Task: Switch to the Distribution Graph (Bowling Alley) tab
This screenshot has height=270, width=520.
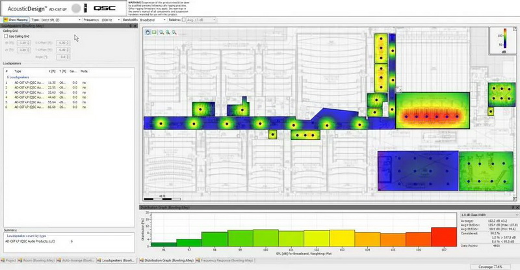Action: tap(166, 260)
